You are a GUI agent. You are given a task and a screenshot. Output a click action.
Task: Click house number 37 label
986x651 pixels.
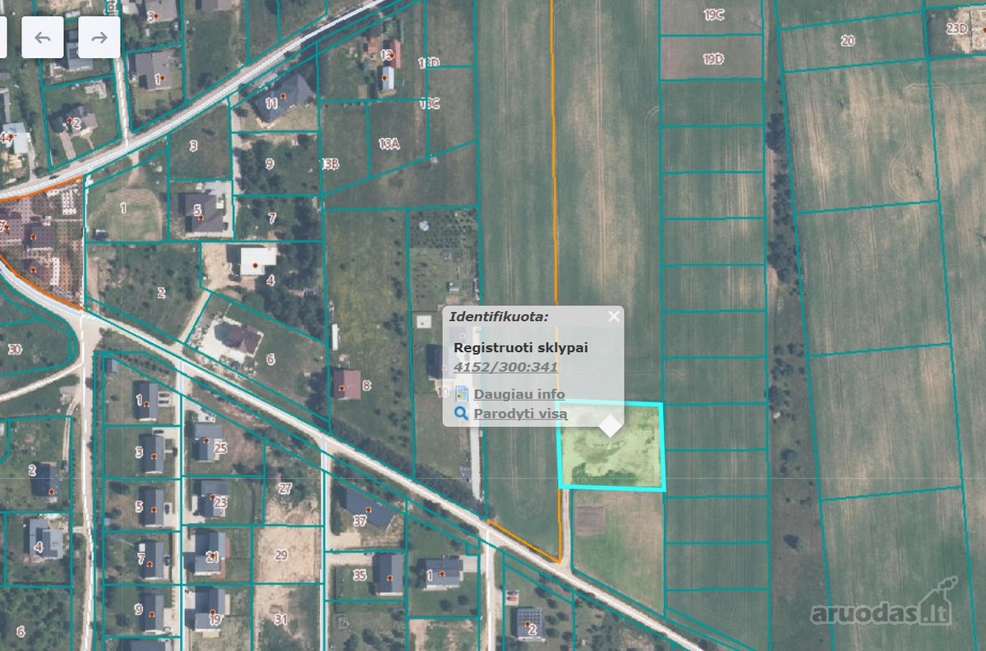[359, 520]
